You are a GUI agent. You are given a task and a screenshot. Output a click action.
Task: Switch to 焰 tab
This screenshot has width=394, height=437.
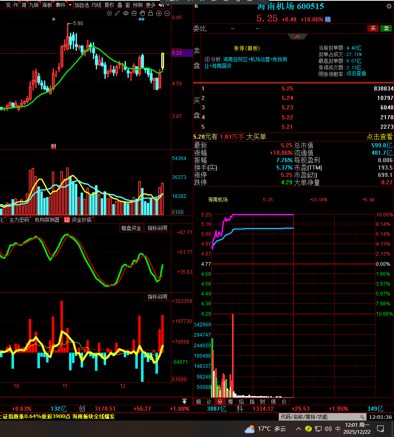click(241, 401)
